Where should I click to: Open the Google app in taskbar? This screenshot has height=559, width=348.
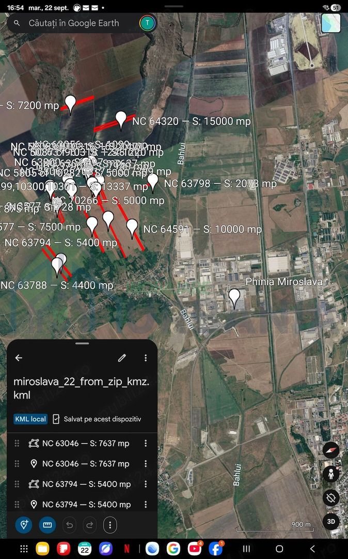[173, 549]
